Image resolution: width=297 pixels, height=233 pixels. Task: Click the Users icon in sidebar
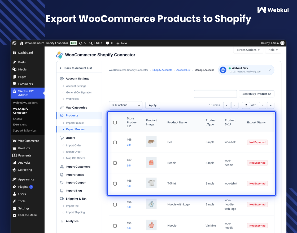[14, 194]
